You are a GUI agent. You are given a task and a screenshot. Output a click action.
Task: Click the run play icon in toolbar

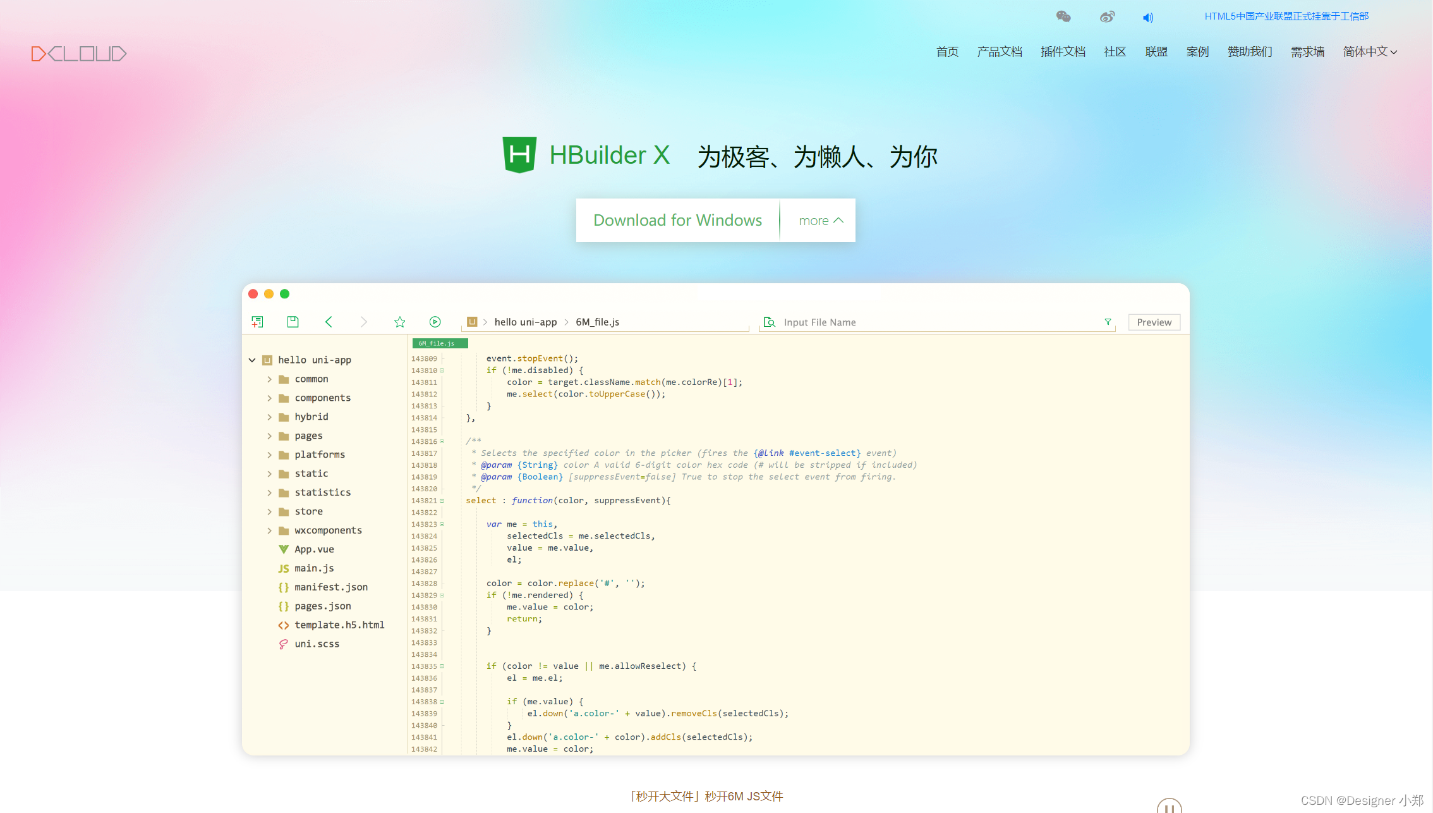(435, 322)
